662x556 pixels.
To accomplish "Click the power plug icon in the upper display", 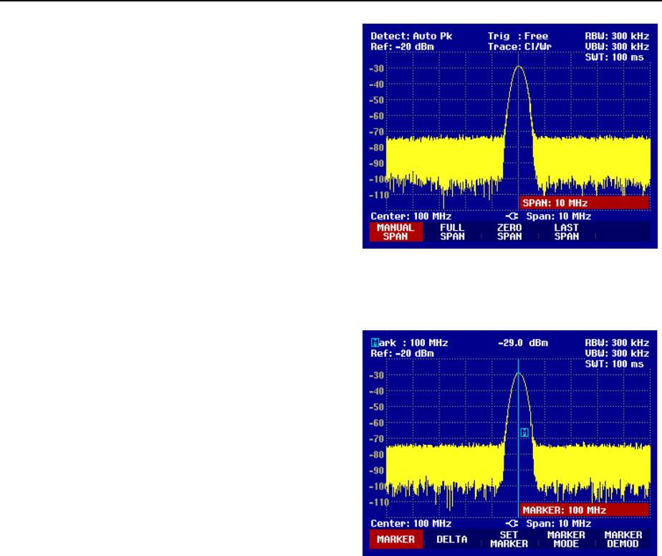I will pyautogui.click(x=512, y=216).
